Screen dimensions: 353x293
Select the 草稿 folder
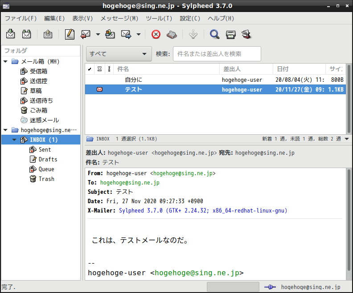(36, 91)
